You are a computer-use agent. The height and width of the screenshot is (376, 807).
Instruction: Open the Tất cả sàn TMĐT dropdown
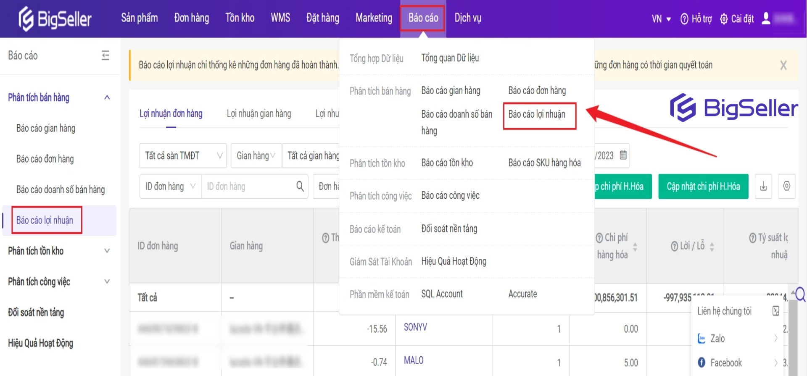183,155
